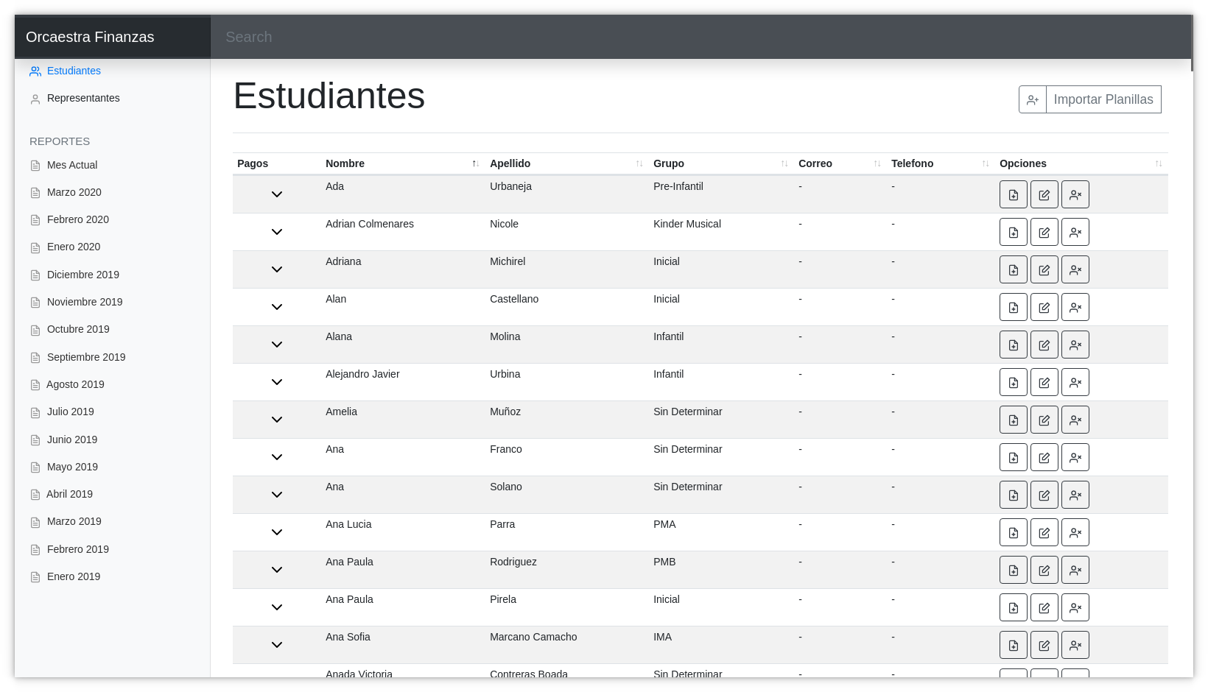Open the Representantes section
The image size is (1208, 692).
pos(82,98)
